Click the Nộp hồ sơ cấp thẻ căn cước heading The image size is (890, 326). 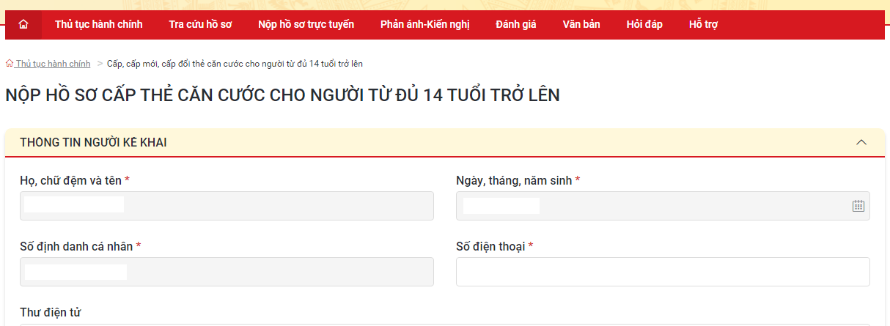click(x=282, y=96)
